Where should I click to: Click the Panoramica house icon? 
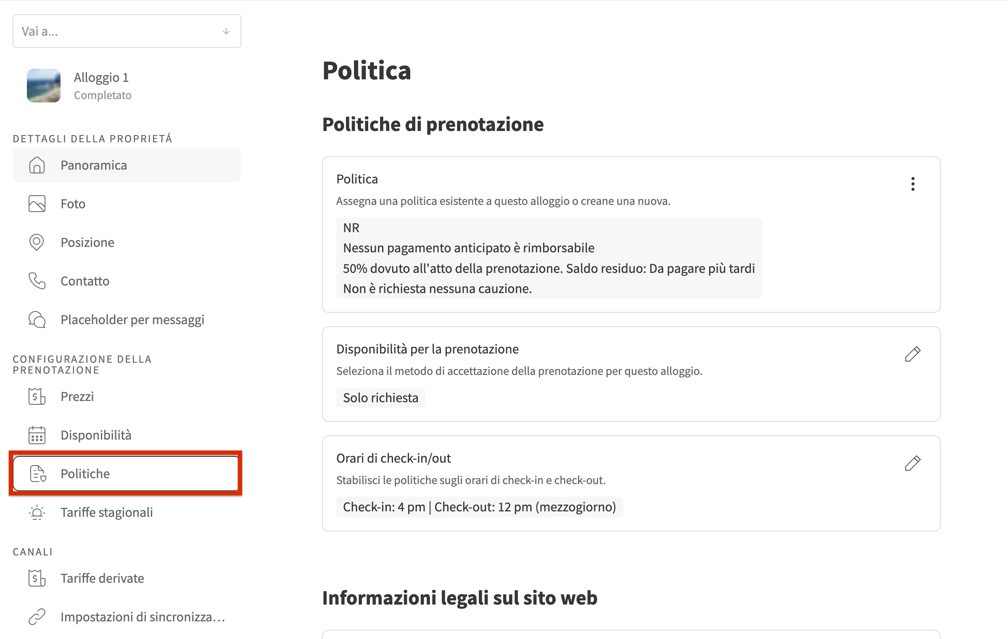[37, 165]
